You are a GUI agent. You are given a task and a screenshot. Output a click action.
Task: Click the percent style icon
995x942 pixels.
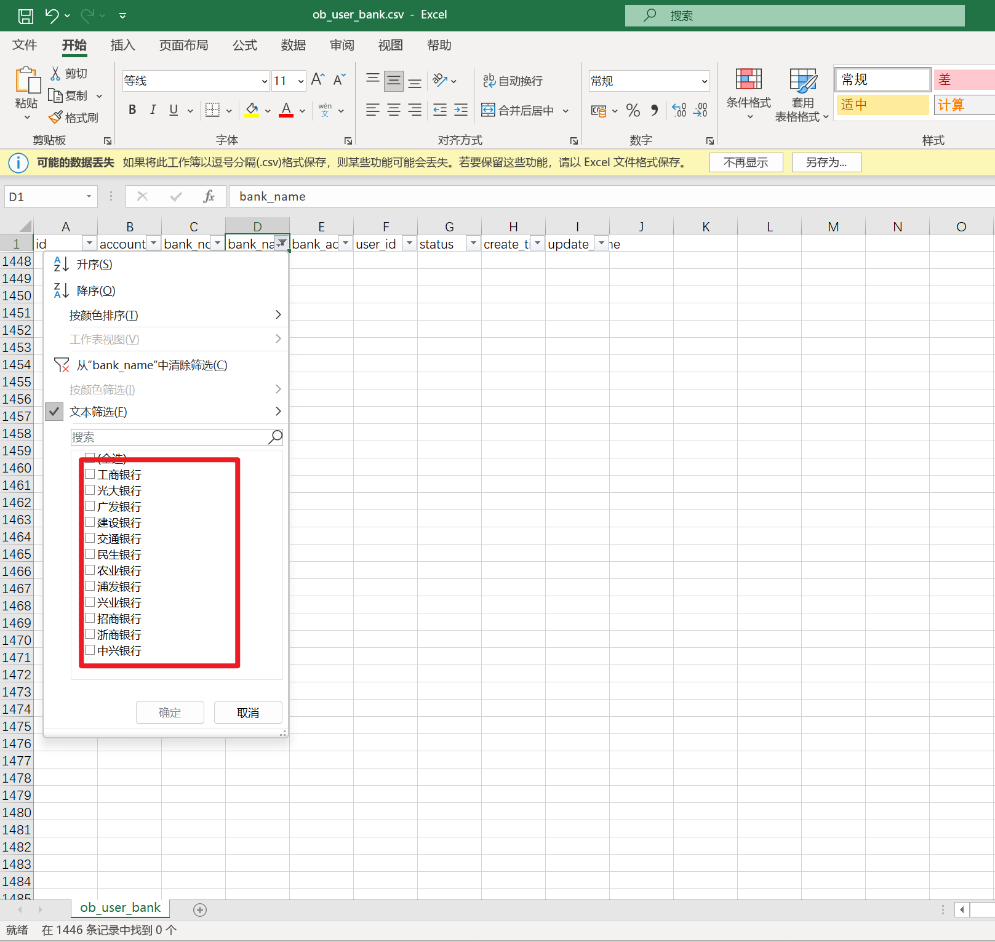click(x=633, y=110)
